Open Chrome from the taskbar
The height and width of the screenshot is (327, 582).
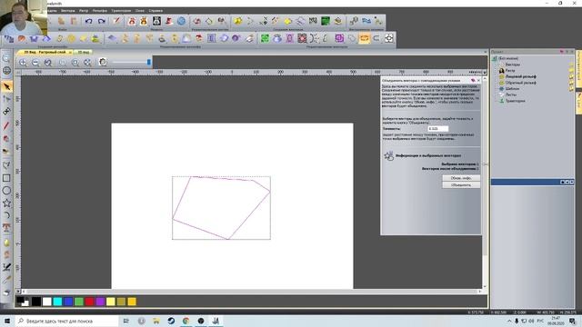[x=186, y=321]
